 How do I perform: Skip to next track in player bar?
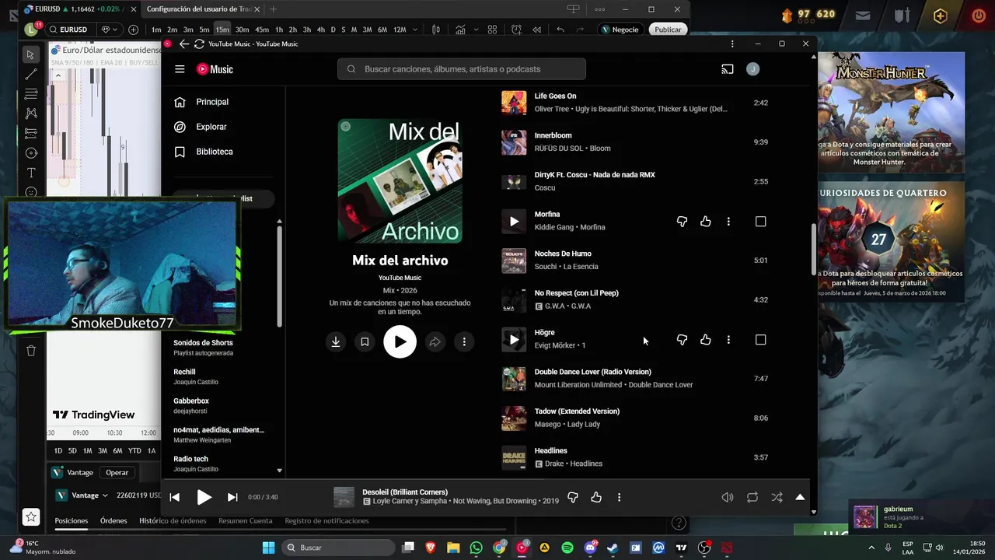tap(232, 497)
